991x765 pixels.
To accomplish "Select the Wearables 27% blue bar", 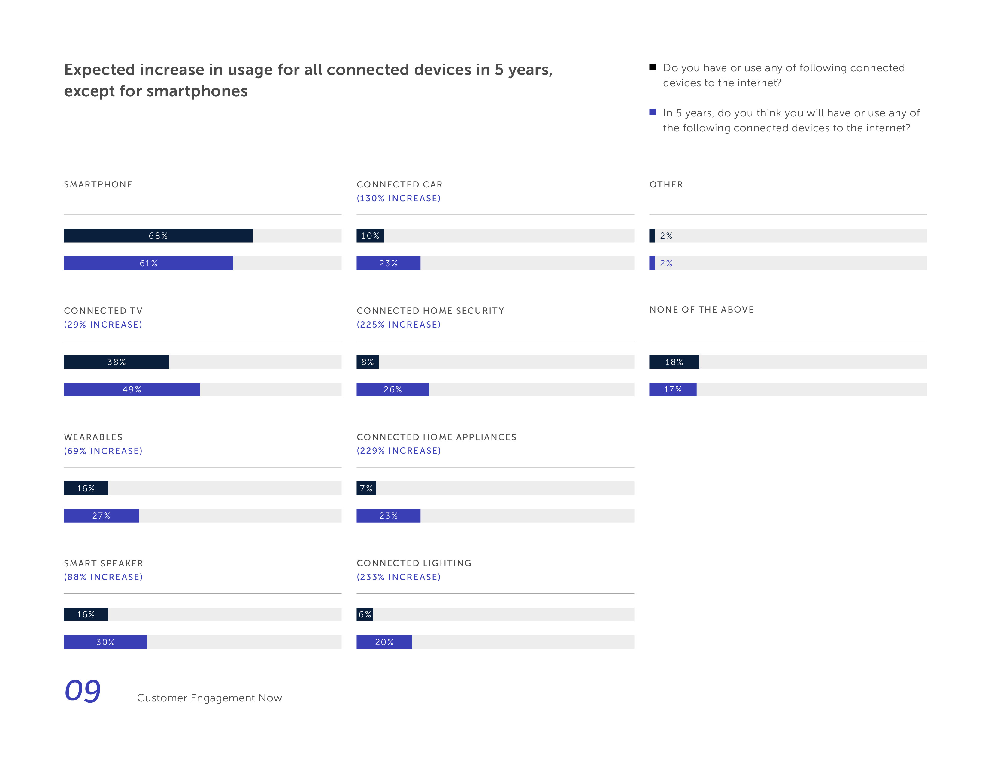I will [x=101, y=516].
